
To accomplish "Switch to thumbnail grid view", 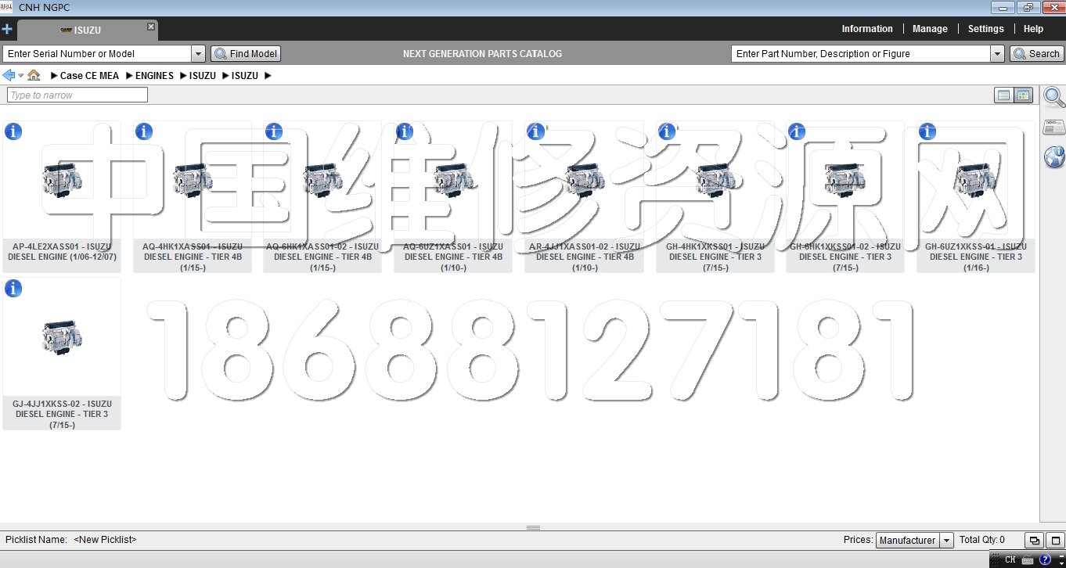I will pos(1023,95).
